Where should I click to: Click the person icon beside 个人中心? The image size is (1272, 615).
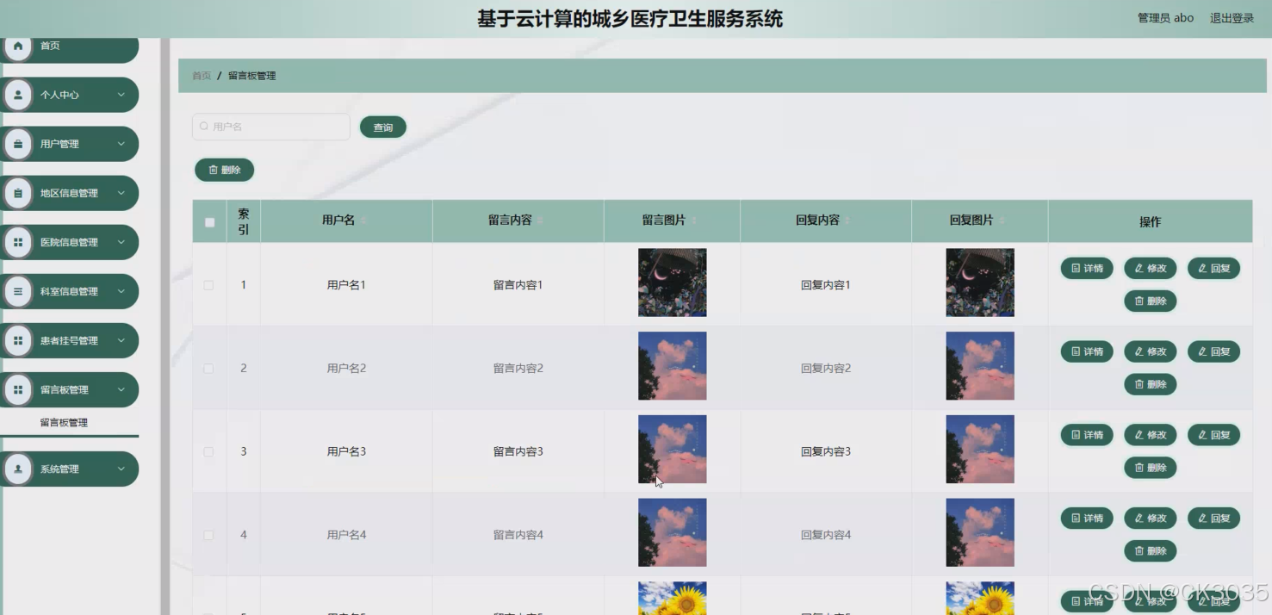[x=18, y=95]
